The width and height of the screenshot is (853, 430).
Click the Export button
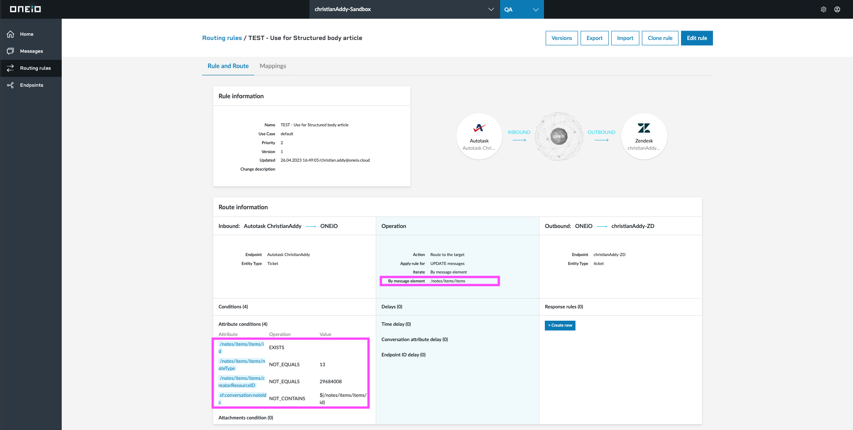(595, 38)
